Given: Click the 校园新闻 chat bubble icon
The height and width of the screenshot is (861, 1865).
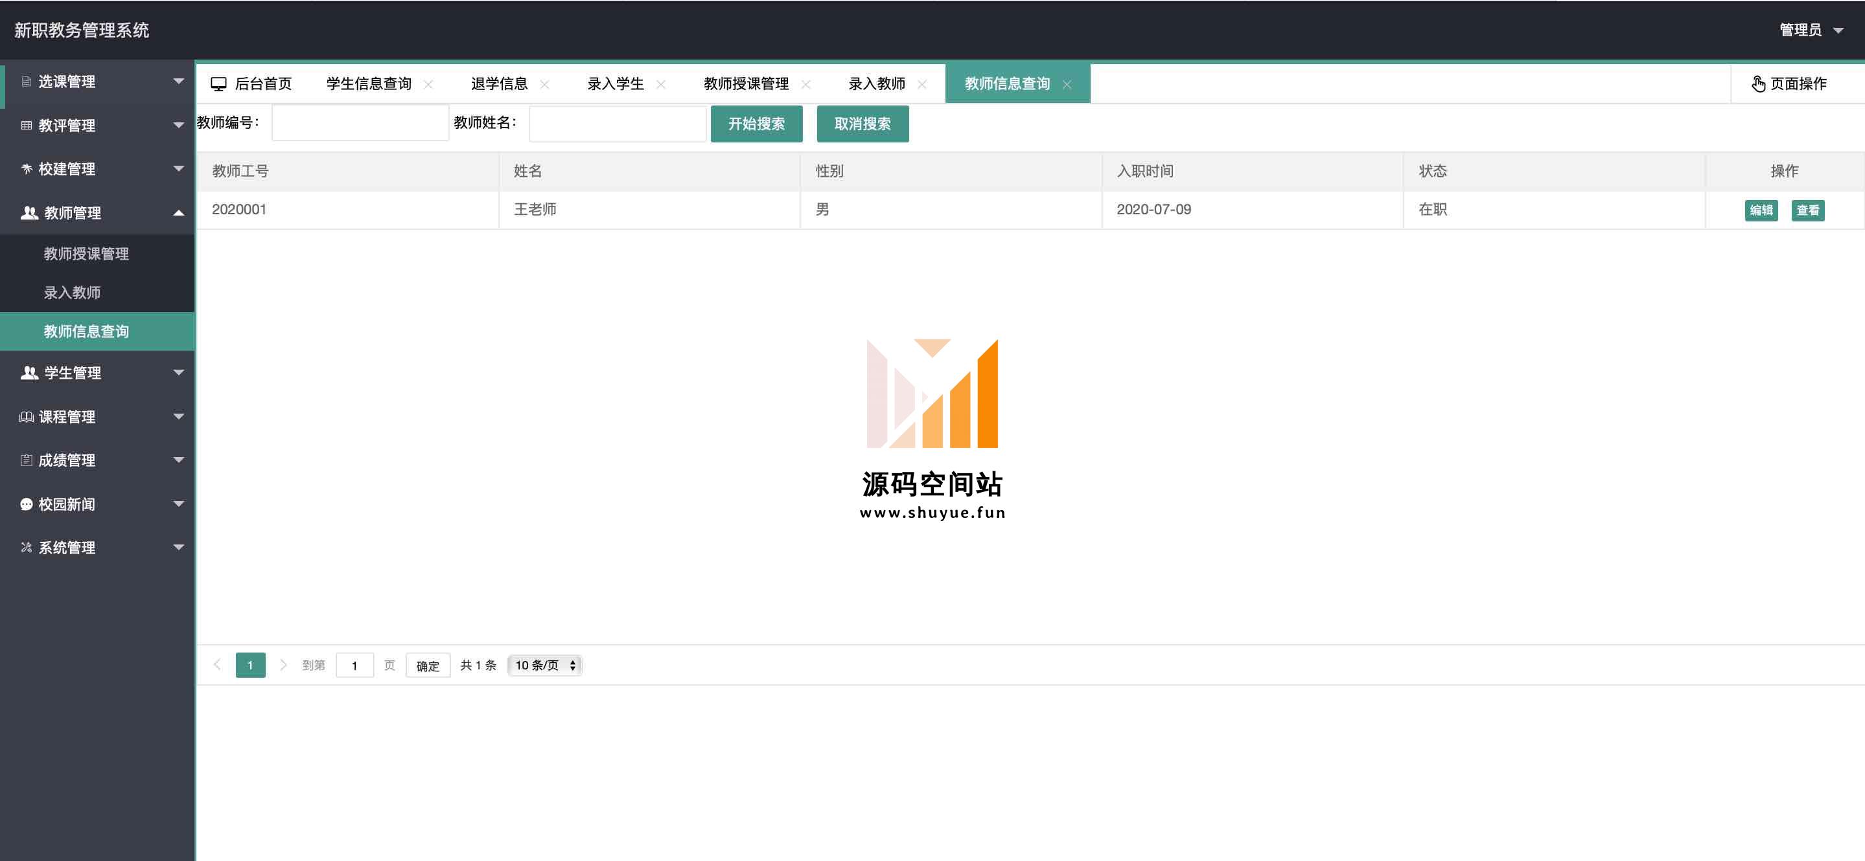Looking at the screenshot, I should tap(26, 504).
